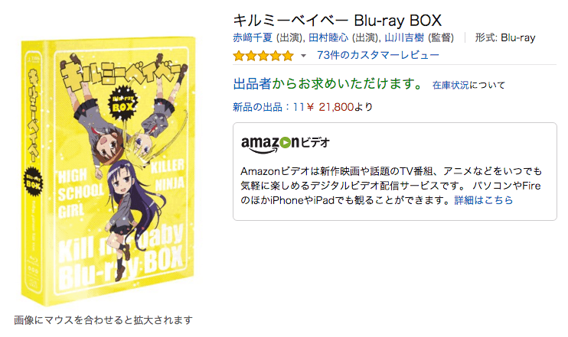Viewport: 568px width, 337px height.
Task: Click the box spine title on the left
Action: pos(34,115)
